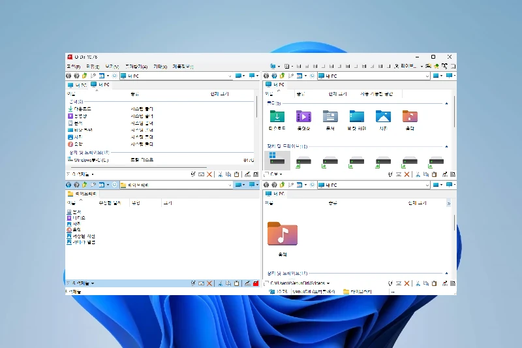Sort by 전체 크기 column in details-list pane
Viewport: 522px width, 348px height.
click(x=220, y=94)
